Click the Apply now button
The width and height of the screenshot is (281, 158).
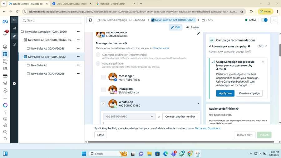pos(225,93)
